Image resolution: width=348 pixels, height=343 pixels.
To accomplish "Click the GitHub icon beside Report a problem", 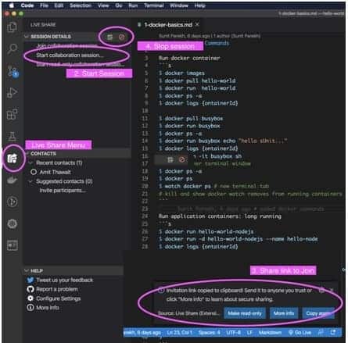I will (x=30, y=289).
